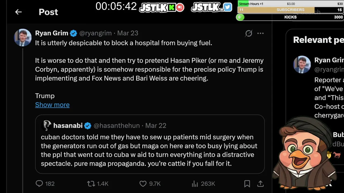
Task: Click the Ryan Grim author name
Action: pos(52,33)
